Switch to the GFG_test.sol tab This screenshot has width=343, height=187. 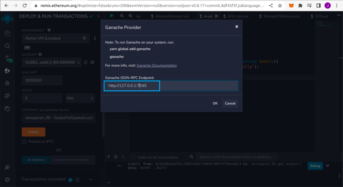(x=236, y=16)
